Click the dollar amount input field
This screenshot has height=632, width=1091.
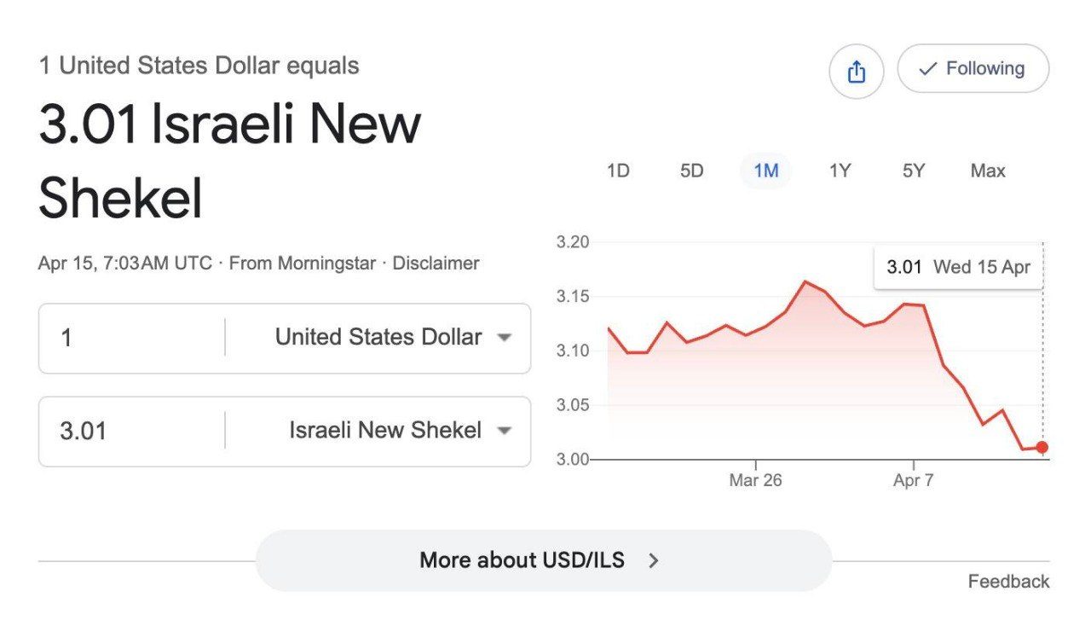point(132,338)
